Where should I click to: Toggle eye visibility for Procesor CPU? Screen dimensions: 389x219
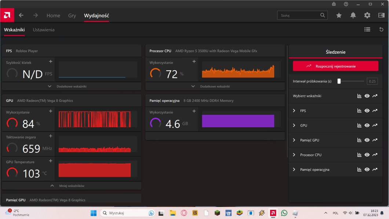[x=367, y=155]
